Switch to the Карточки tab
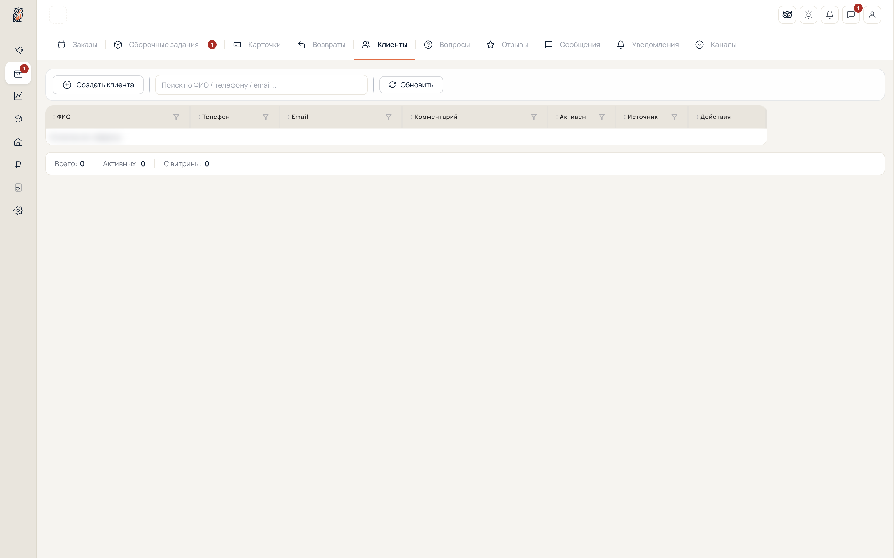Screen dimensions: 894x558 (x=257, y=45)
